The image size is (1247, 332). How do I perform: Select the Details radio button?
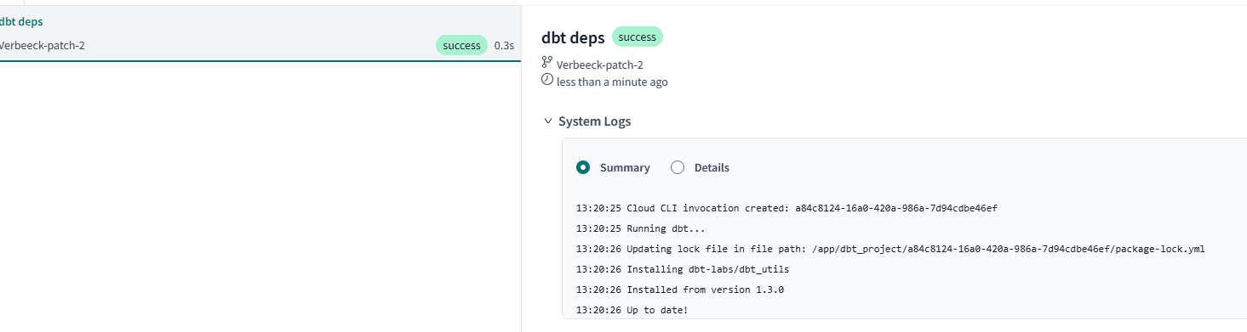(x=678, y=167)
